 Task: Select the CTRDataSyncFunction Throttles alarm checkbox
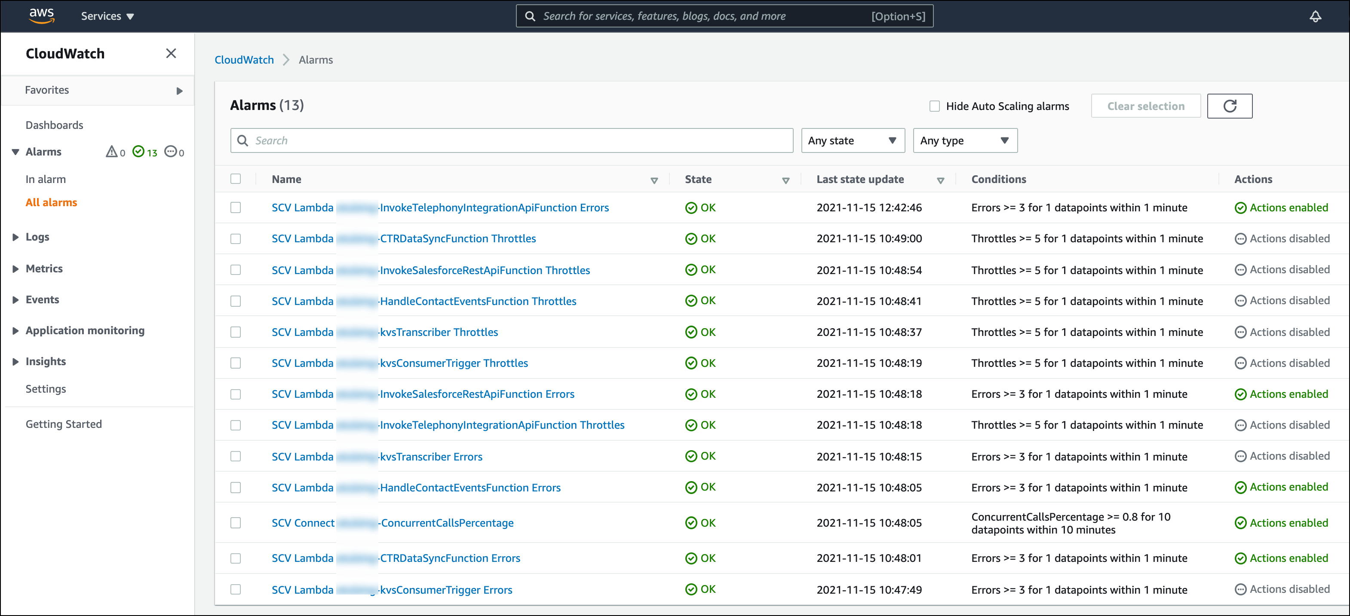[236, 239]
